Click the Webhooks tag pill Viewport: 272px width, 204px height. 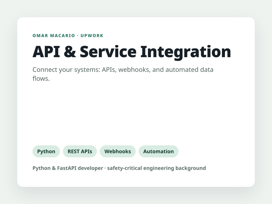pos(118,151)
